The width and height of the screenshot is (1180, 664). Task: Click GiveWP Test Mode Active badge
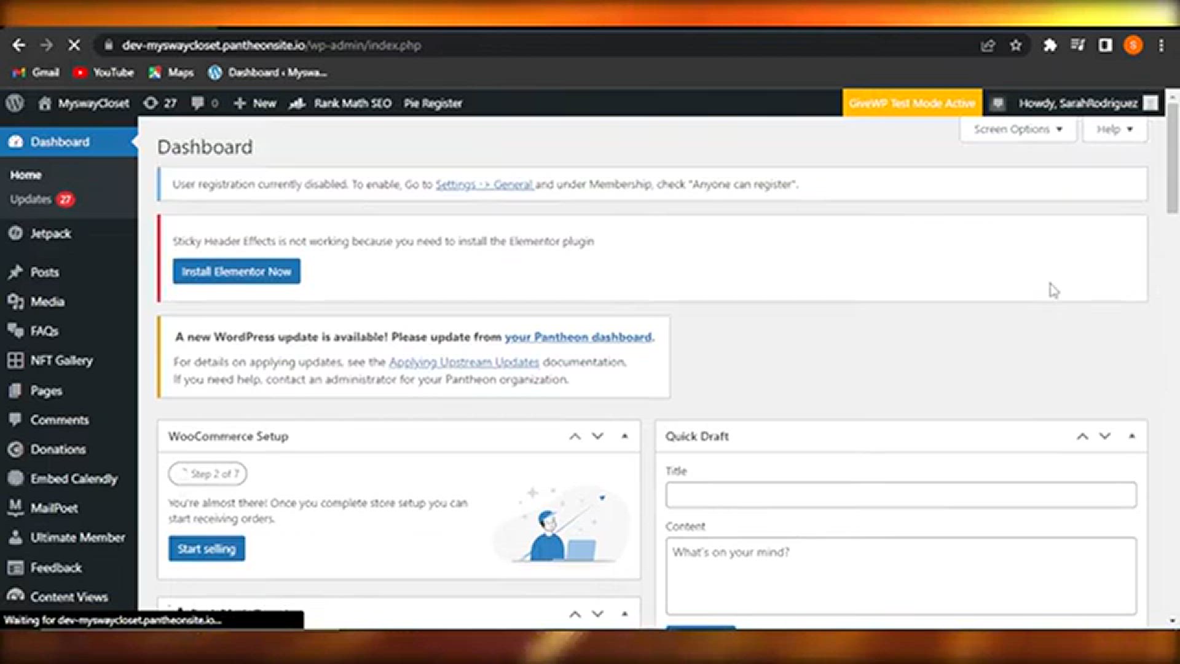[912, 103]
